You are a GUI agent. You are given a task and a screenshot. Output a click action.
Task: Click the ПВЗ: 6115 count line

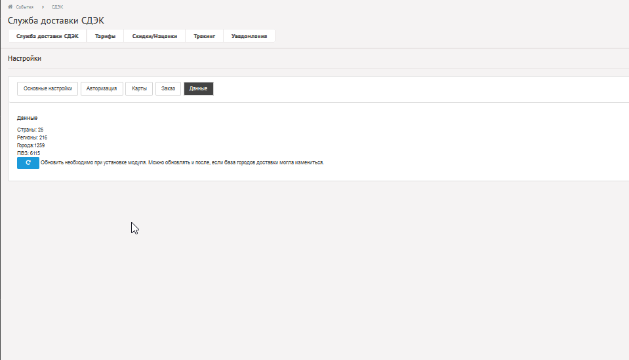click(x=28, y=153)
